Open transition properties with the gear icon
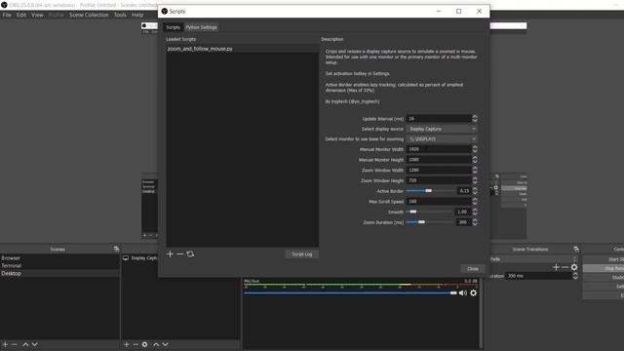Viewport: 624px width, 351px height. tap(574, 267)
